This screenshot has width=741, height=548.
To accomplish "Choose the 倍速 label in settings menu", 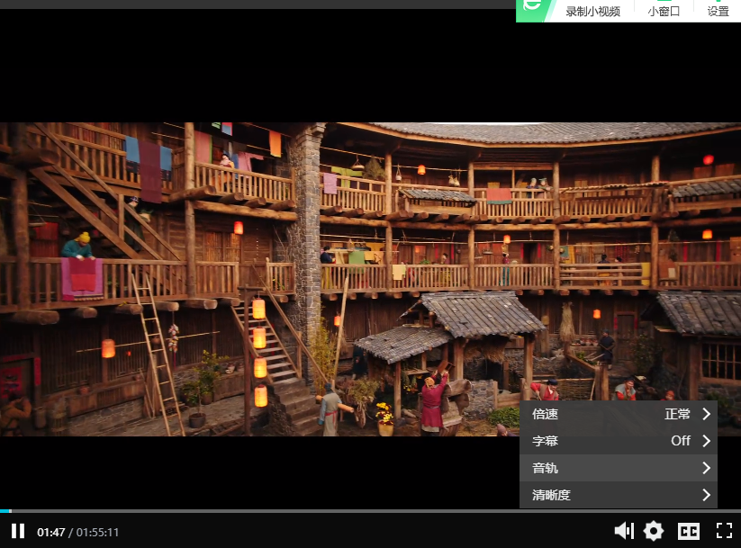I will coord(546,414).
